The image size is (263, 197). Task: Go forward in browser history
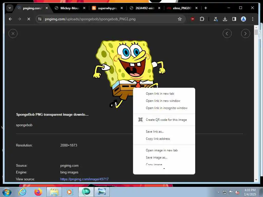20,19
